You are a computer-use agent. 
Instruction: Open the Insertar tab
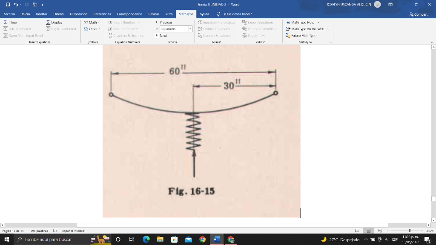(x=41, y=14)
